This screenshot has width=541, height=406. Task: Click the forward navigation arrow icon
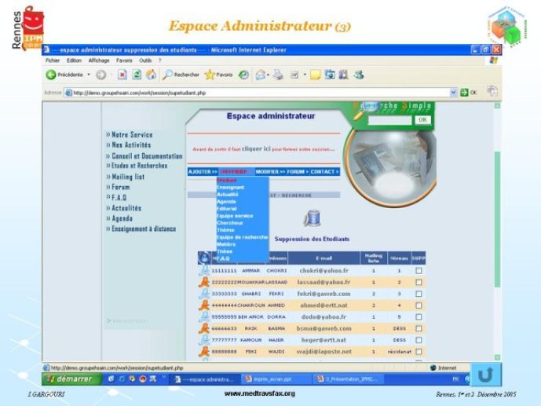pyautogui.click(x=101, y=75)
